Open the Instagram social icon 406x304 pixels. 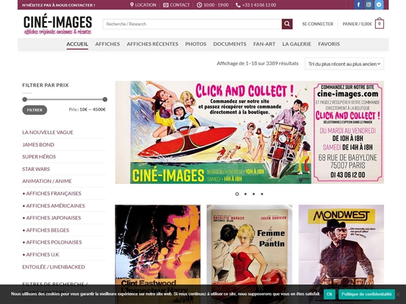point(369,4)
